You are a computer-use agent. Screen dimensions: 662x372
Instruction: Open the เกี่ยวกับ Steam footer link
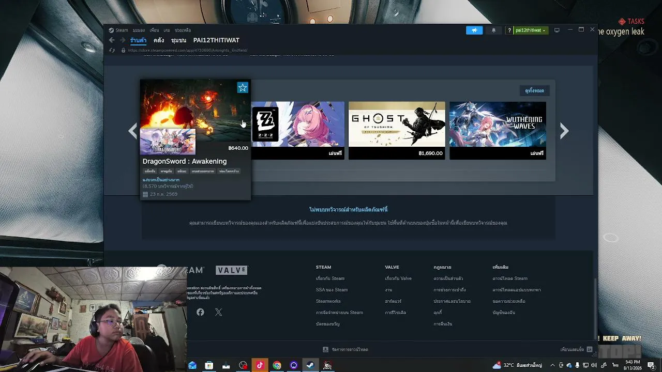pos(330,278)
